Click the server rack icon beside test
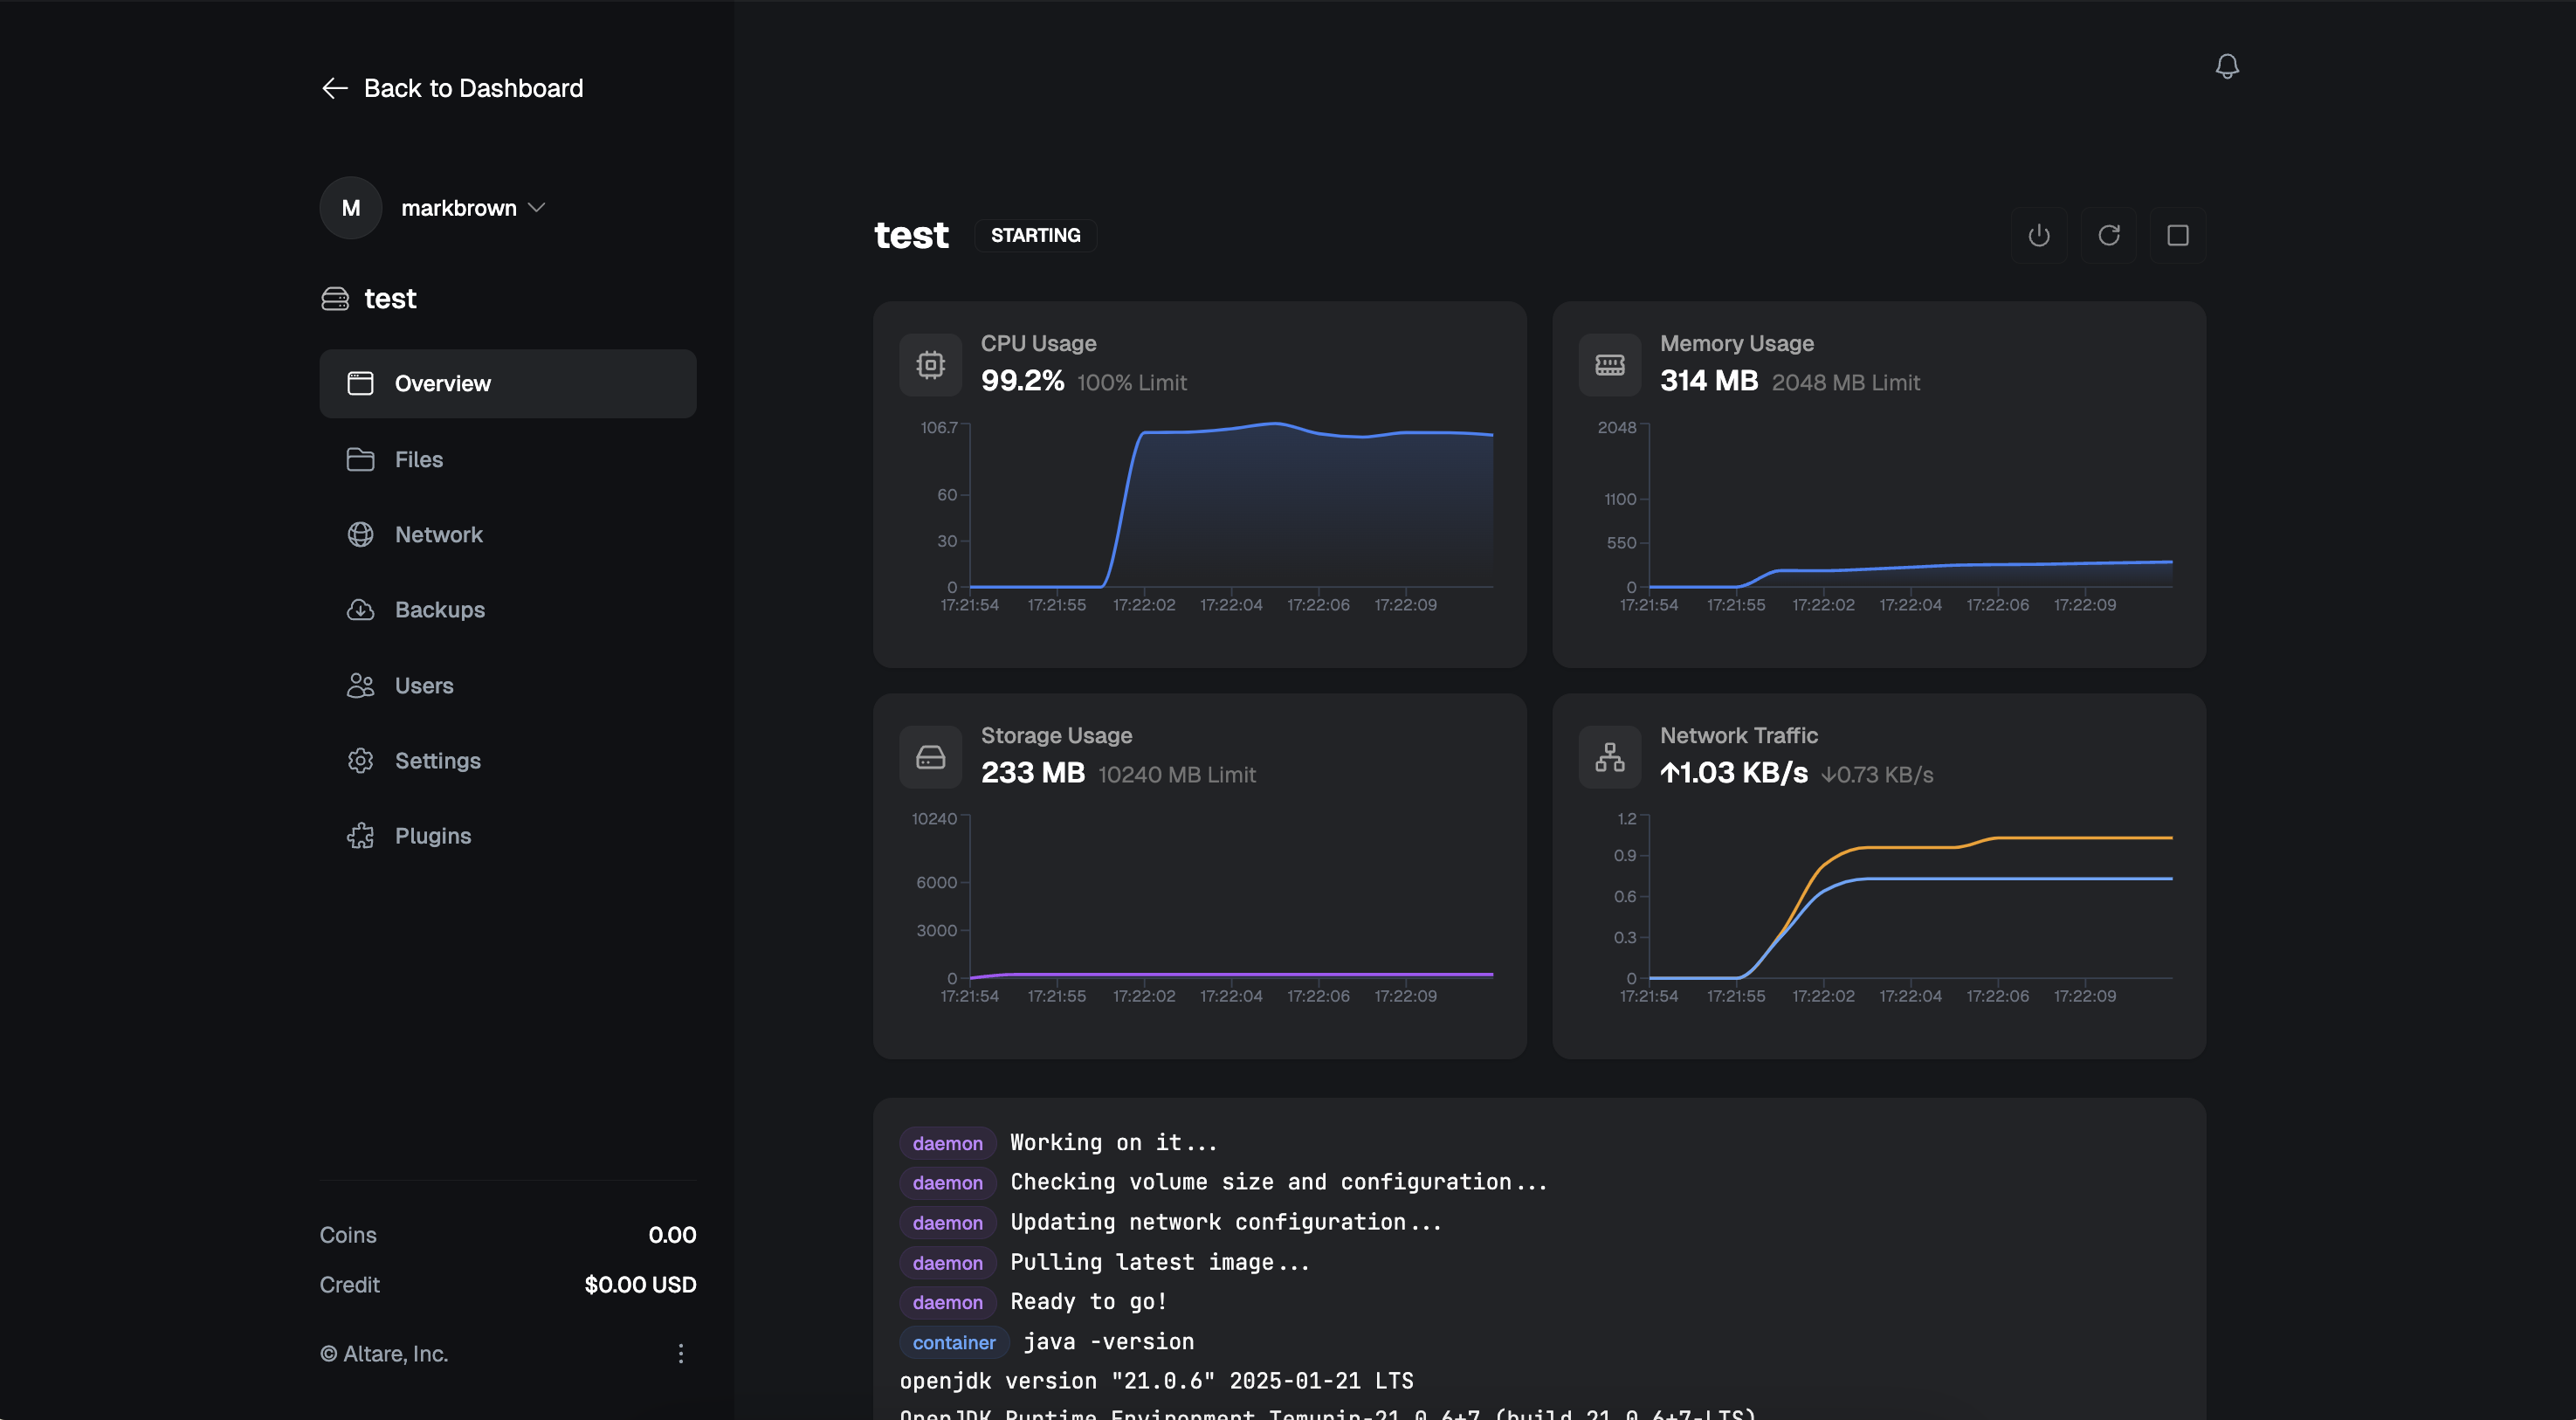The image size is (2576, 1420). [x=335, y=298]
